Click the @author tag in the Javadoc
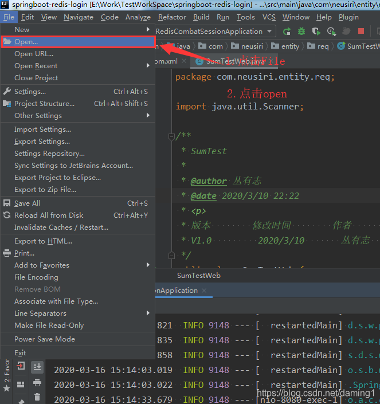Image resolution: width=380 pixels, height=404 pixels. pyautogui.click(x=209, y=181)
